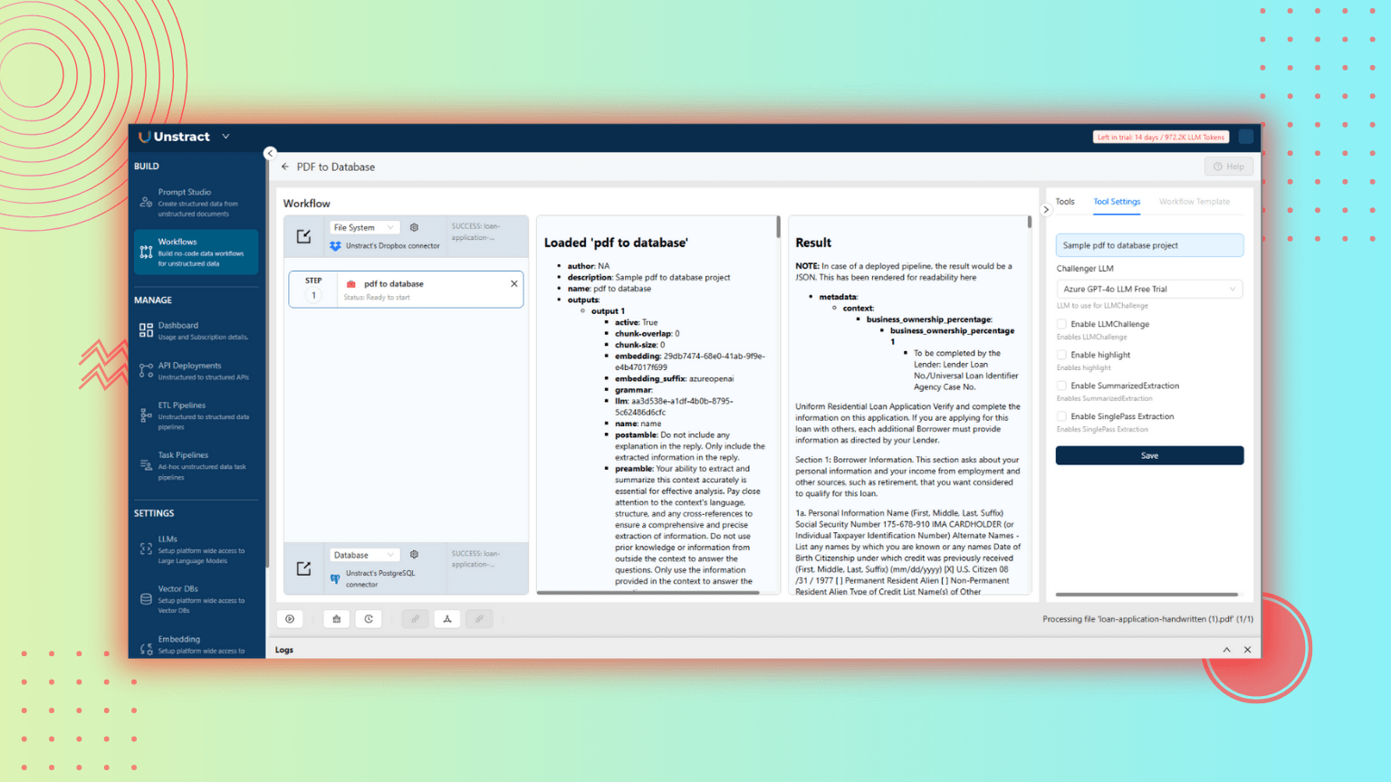Open the Database destination type dropdown

(x=363, y=555)
